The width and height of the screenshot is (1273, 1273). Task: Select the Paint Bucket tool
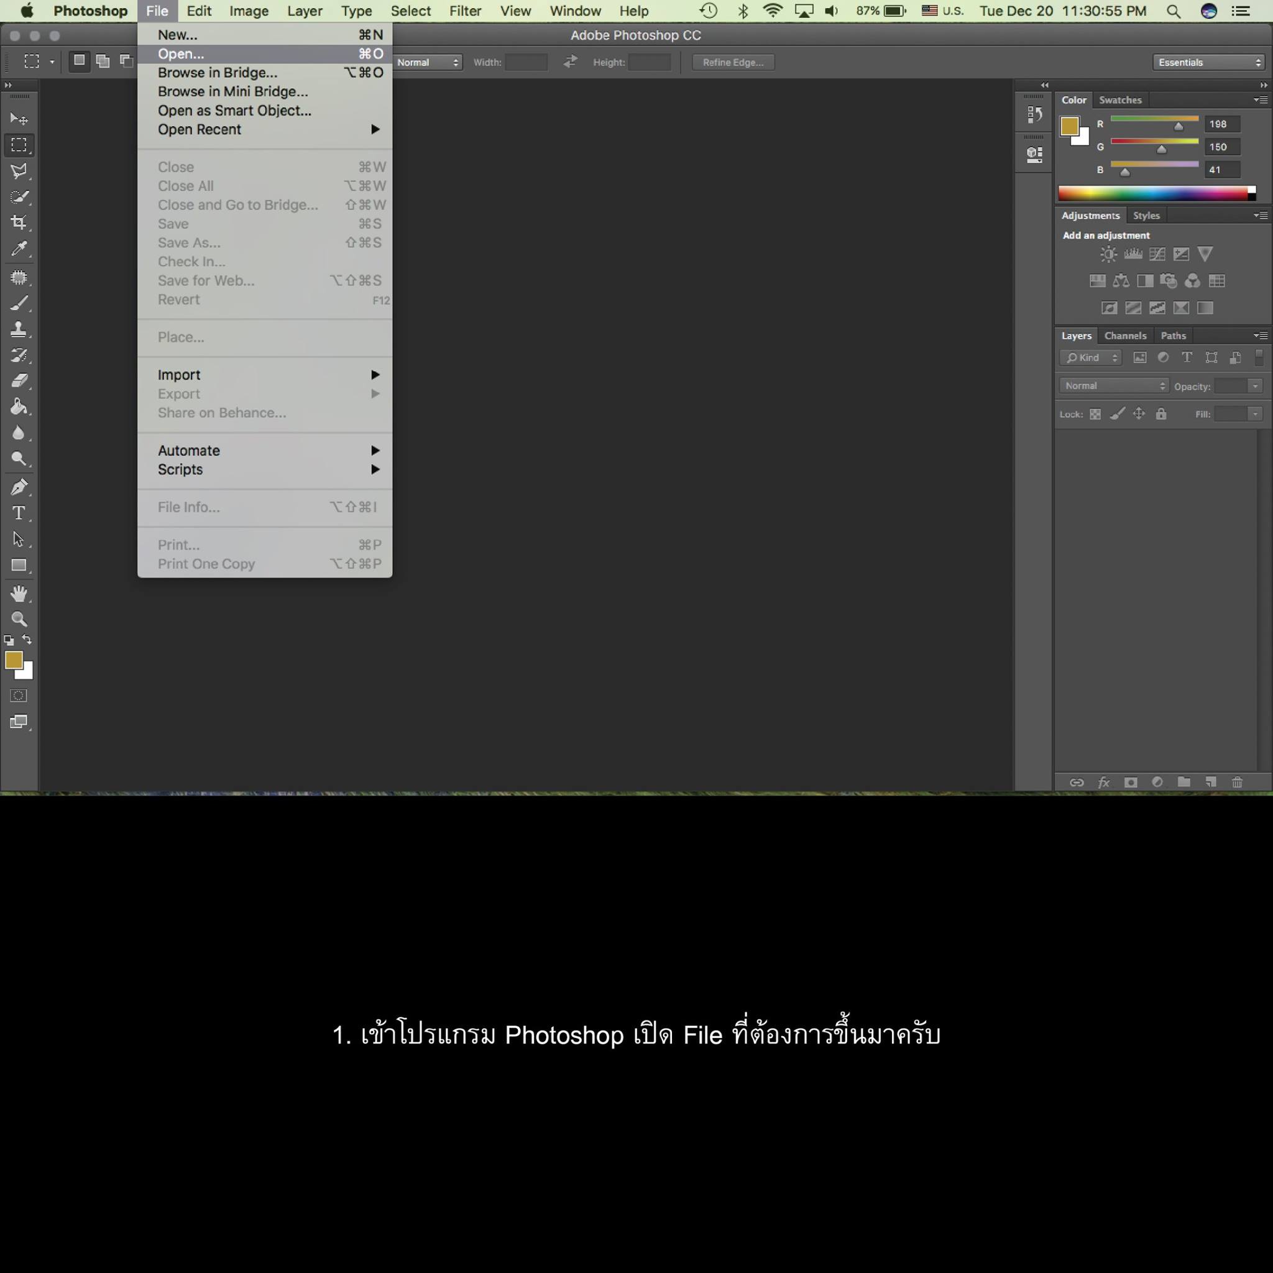19,407
